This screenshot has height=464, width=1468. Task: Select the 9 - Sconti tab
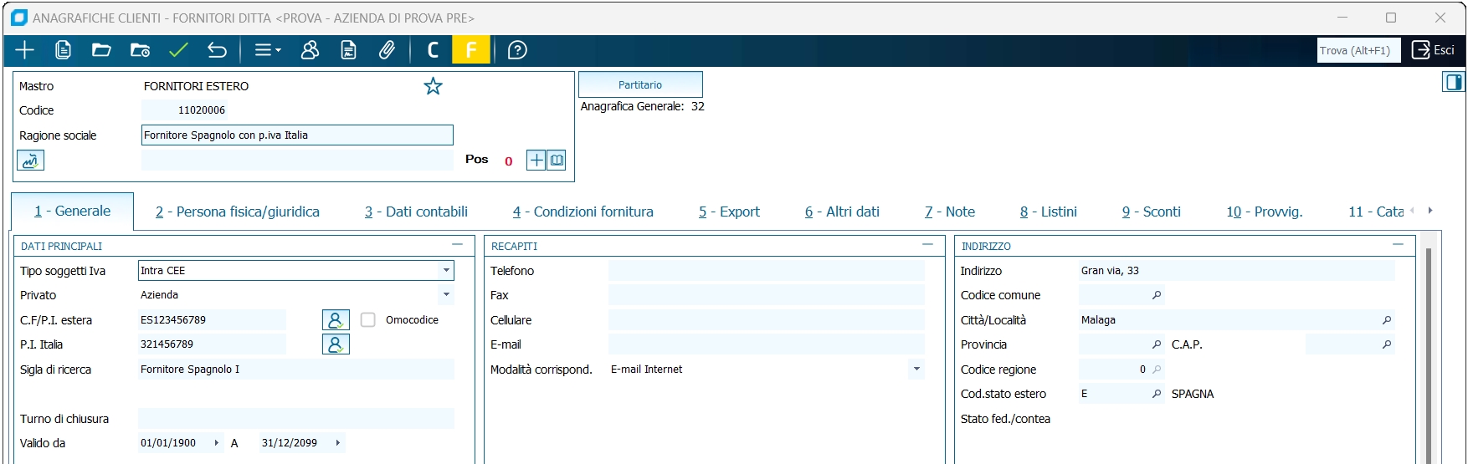pyautogui.click(x=1152, y=212)
